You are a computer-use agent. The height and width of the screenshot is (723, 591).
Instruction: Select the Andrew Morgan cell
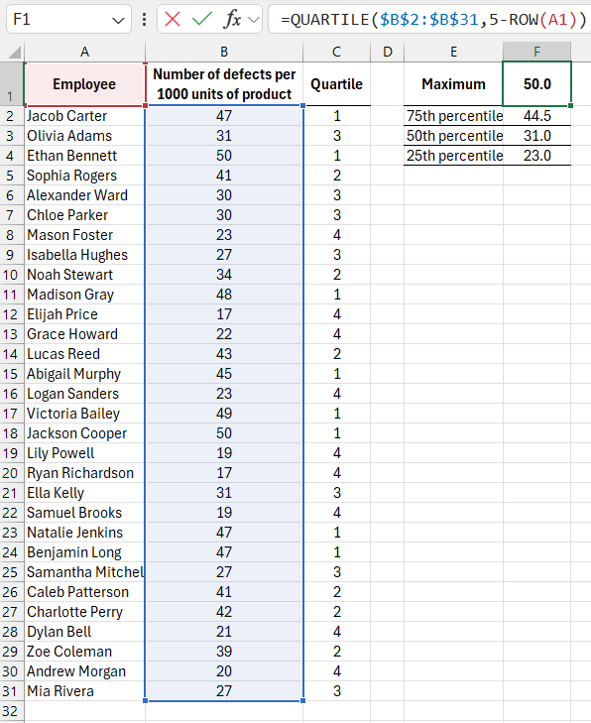[84, 670]
